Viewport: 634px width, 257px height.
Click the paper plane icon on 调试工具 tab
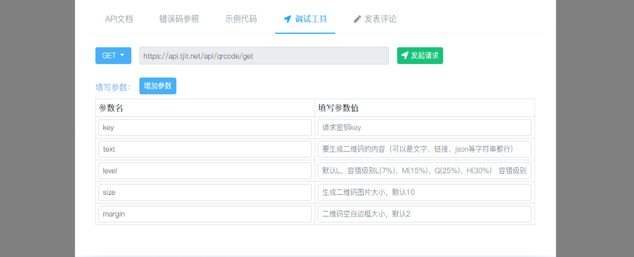click(x=287, y=19)
